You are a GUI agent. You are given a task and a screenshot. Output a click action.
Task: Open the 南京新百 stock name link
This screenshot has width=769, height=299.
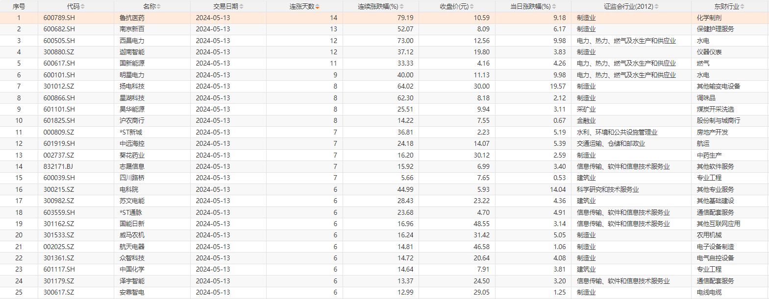[132, 29]
